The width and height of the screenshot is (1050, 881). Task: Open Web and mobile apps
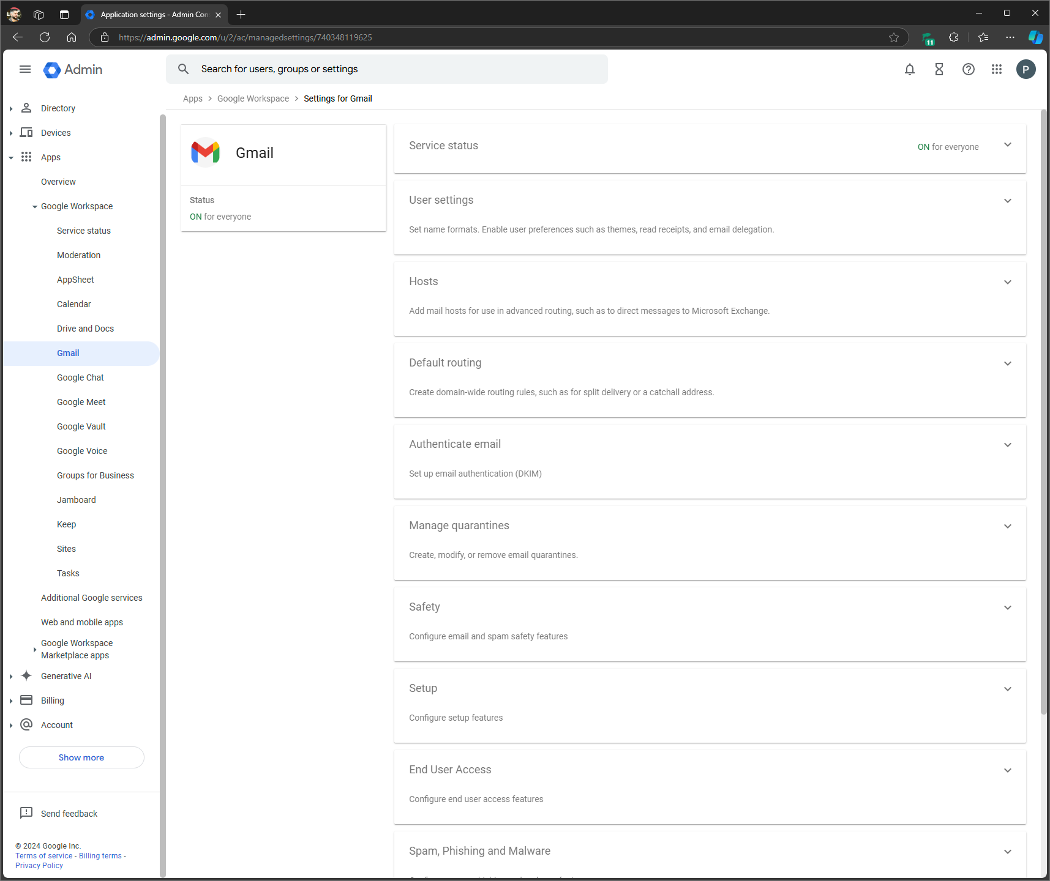point(82,622)
